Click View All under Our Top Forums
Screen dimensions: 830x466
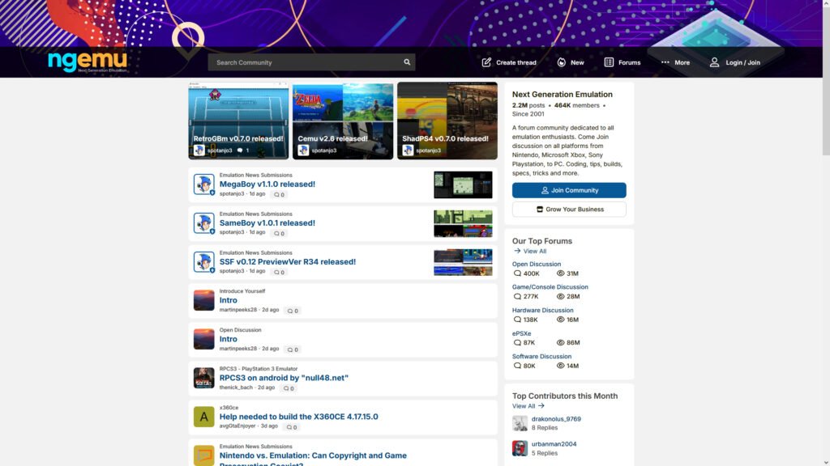[x=530, y=251]
